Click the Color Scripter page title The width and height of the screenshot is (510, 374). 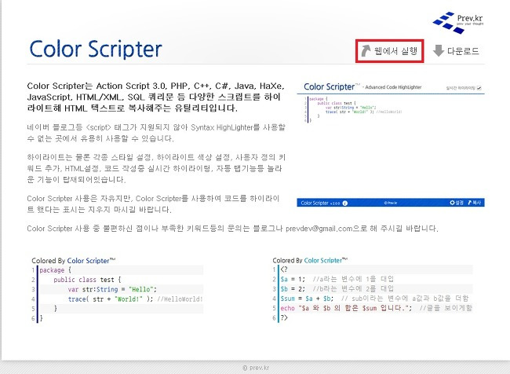96,49
